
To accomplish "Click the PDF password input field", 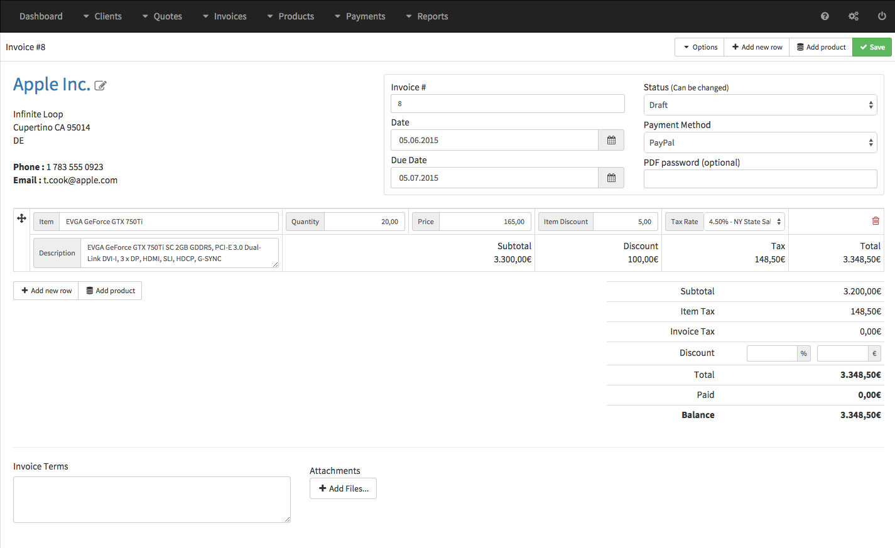I will [x=760, y=179].
